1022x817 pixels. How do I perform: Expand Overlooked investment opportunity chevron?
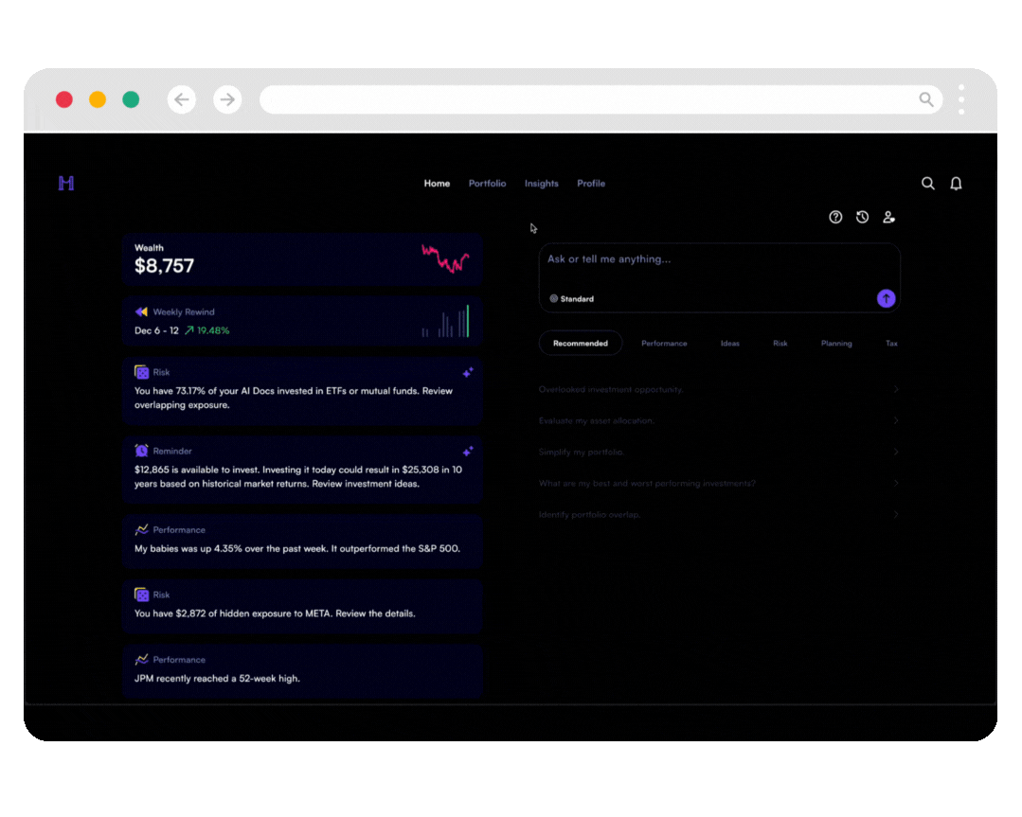(x=896, y=389)
